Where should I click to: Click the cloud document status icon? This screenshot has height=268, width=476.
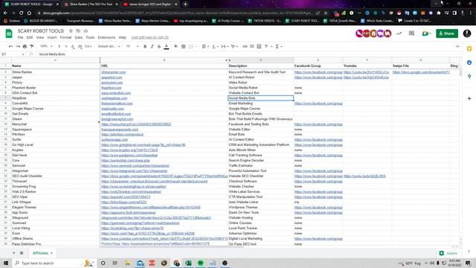(86, 31)
